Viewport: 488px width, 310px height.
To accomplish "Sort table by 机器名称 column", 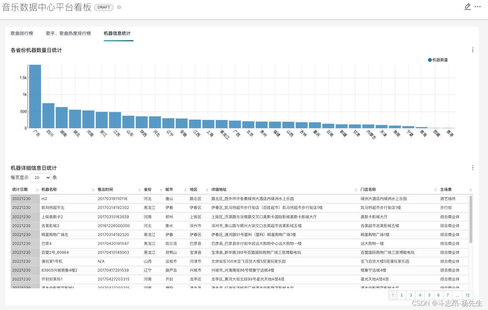I will [x=68, y=190].
